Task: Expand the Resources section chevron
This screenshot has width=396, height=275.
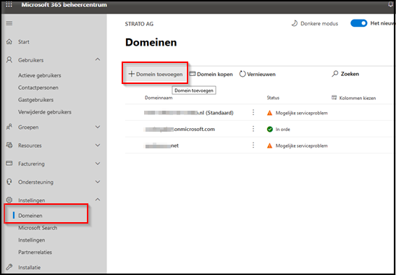Action: click(x=98, y=145)
